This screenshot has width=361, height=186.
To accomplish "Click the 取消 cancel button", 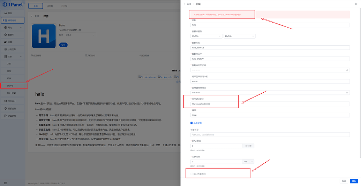I will tap(344, 181).
